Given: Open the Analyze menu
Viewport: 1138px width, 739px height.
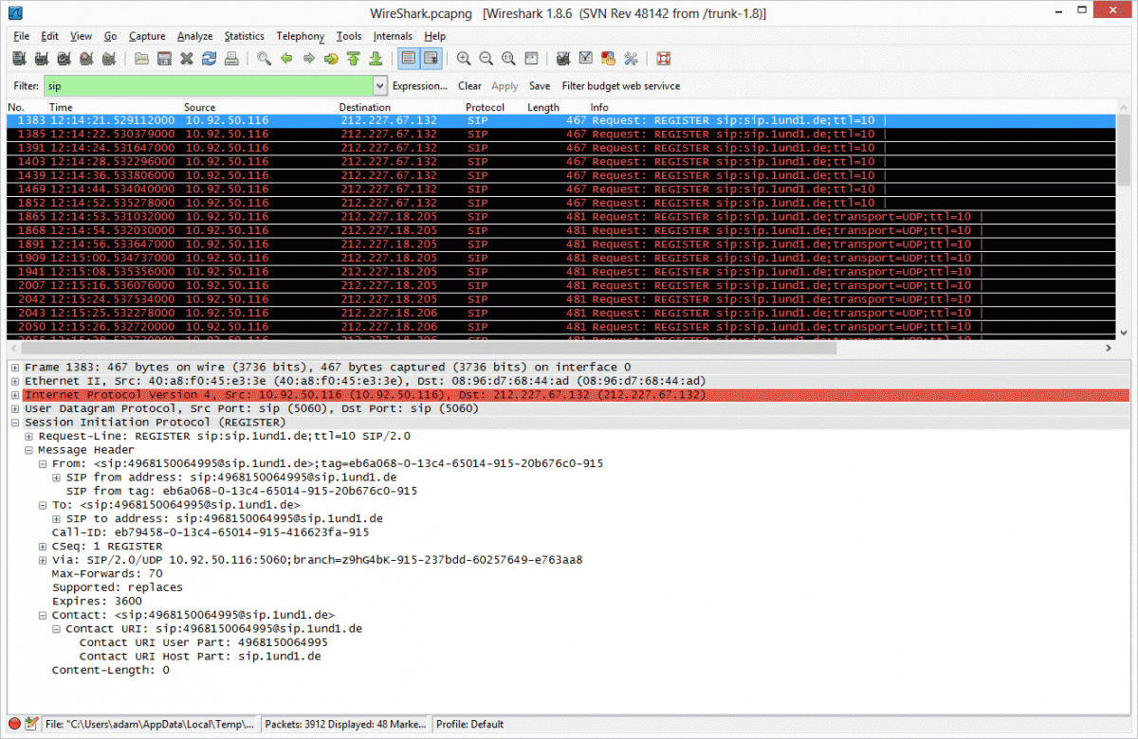Looking at the screenshot, I should [194, 36].
